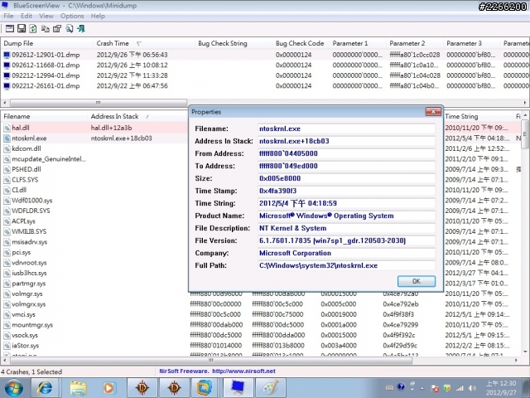Click the Advanced Options toolbar icon
Viewport: 530px width, 398px height.
[x=9, y=29]
